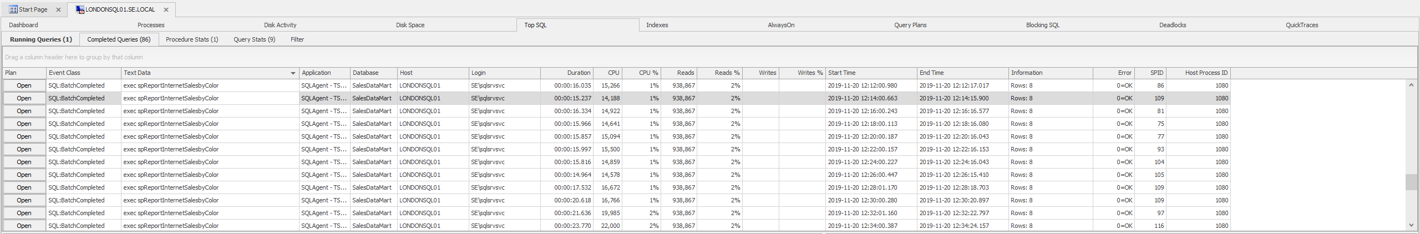Open the Processes tab

click(x=151, y=25)
